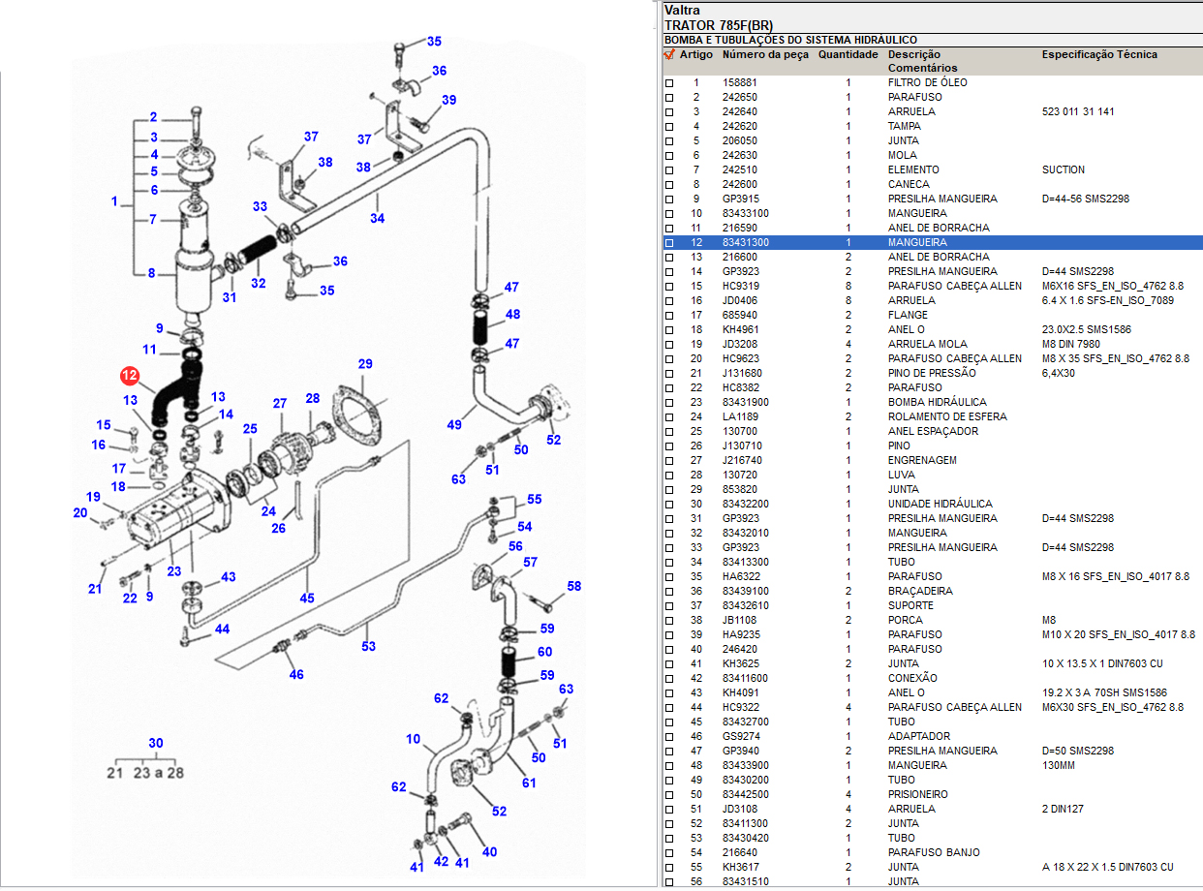Click the Quantidade column header
This screenshot has height=891, width=1203.
[848, 55]
